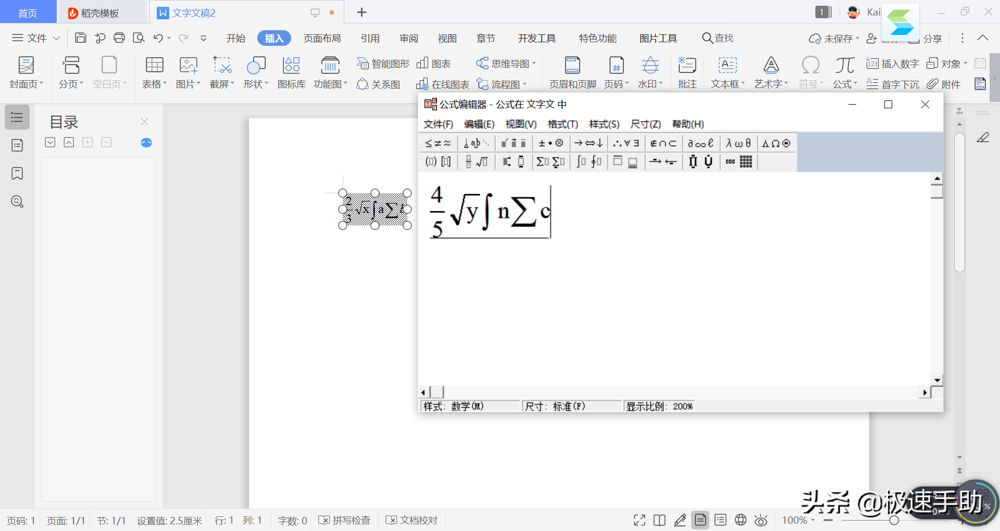Open the 图标库 icon library

click(291, 65)
